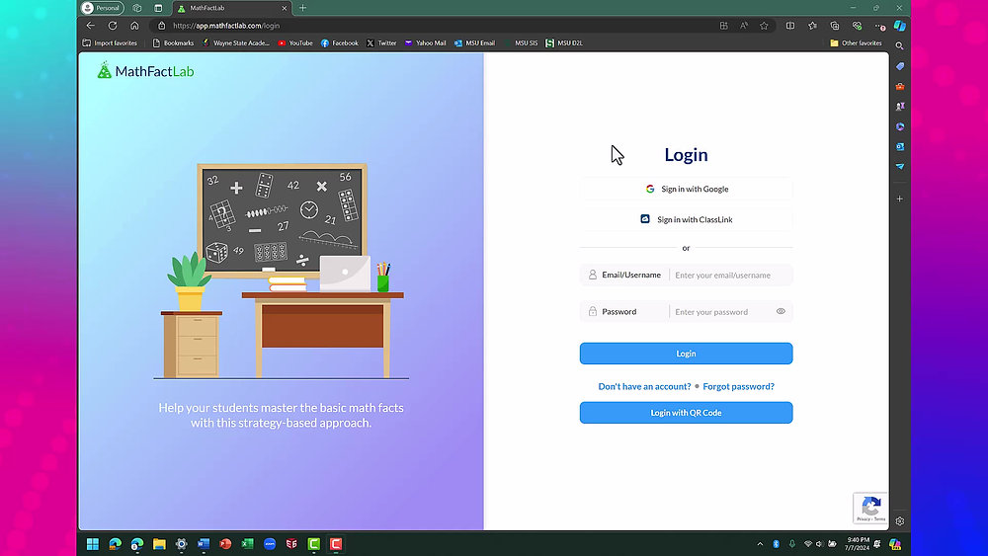Open the Twitter bookmark
Viewport: 988px width, 556px height.
[x=381, y=42]
